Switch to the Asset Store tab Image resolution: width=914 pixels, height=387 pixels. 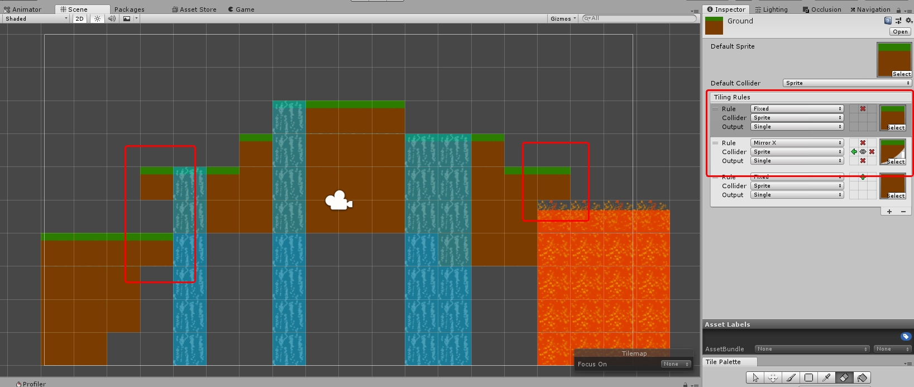click(194, 9)
